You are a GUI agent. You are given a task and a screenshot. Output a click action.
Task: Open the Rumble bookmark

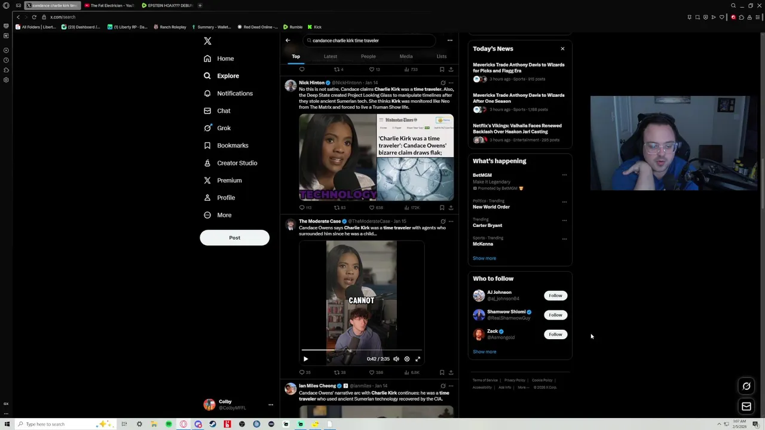[293, 27]
